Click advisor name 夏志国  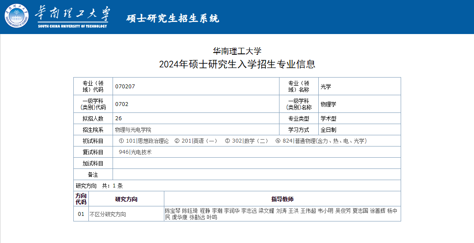(360, 211)
